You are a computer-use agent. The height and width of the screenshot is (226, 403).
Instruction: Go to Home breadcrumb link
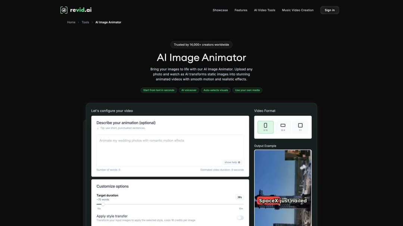pyautogui.click(x=71, y=22)
